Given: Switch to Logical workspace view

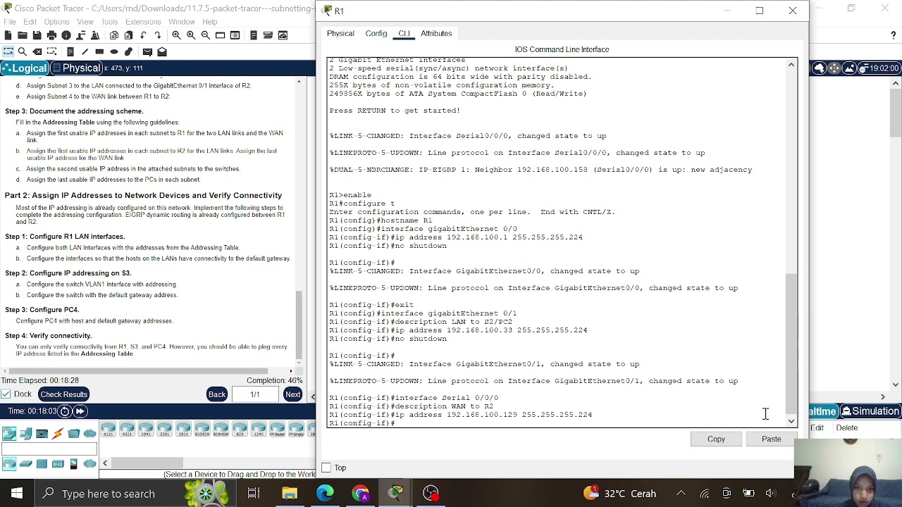Looking at the screenshot, I should [x=23, y=68].
